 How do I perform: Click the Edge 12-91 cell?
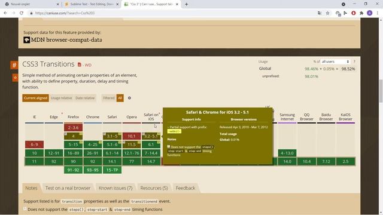pyautogui.click(x=54, y=153)
